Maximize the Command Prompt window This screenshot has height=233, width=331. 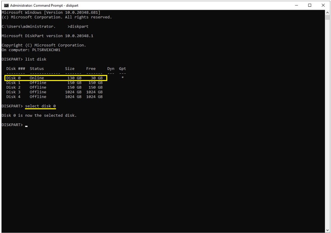pos(310,5)
